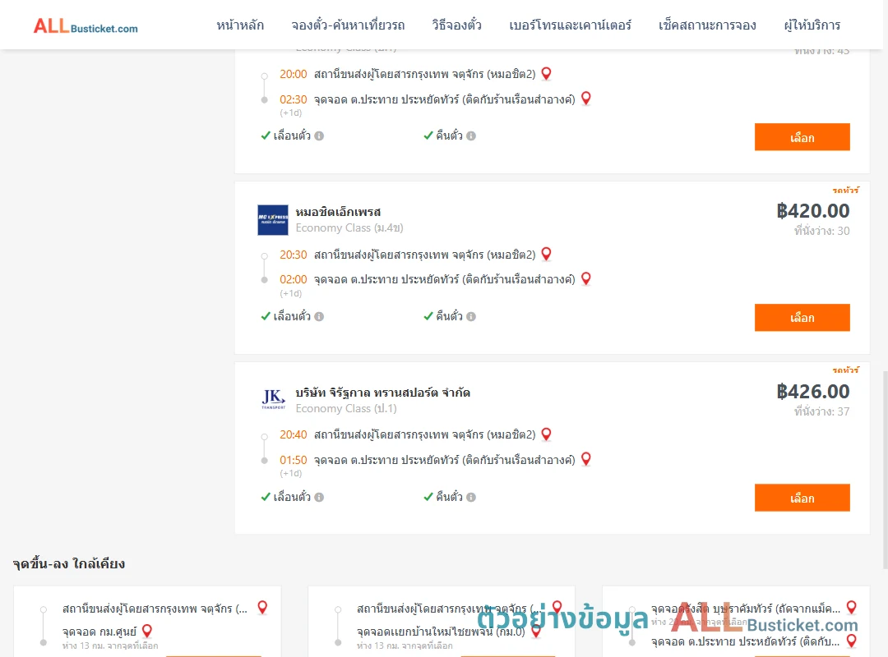Open คืนตั๋ว info icon for 20:00 trip
Image resolution: width=888 pixels, height=657 pixels.
(471, 136)
